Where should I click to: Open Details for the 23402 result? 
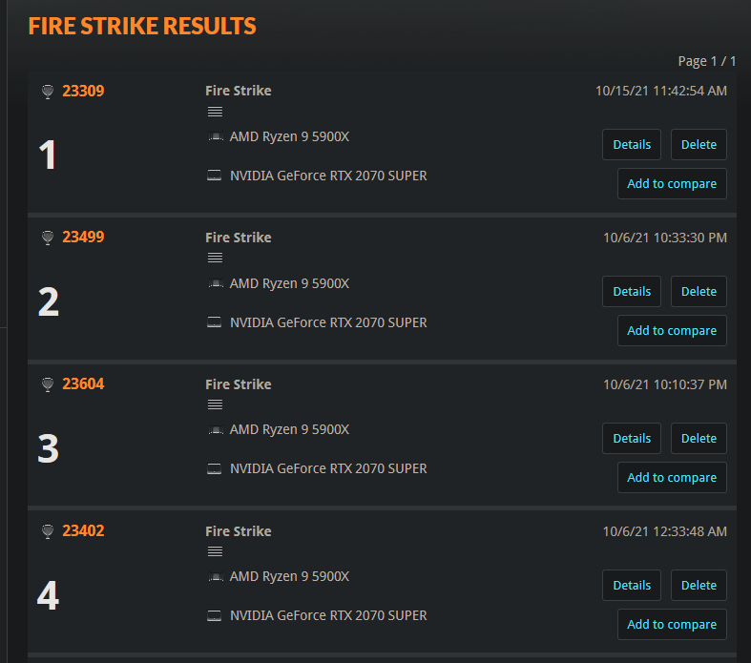coord(632,586)
